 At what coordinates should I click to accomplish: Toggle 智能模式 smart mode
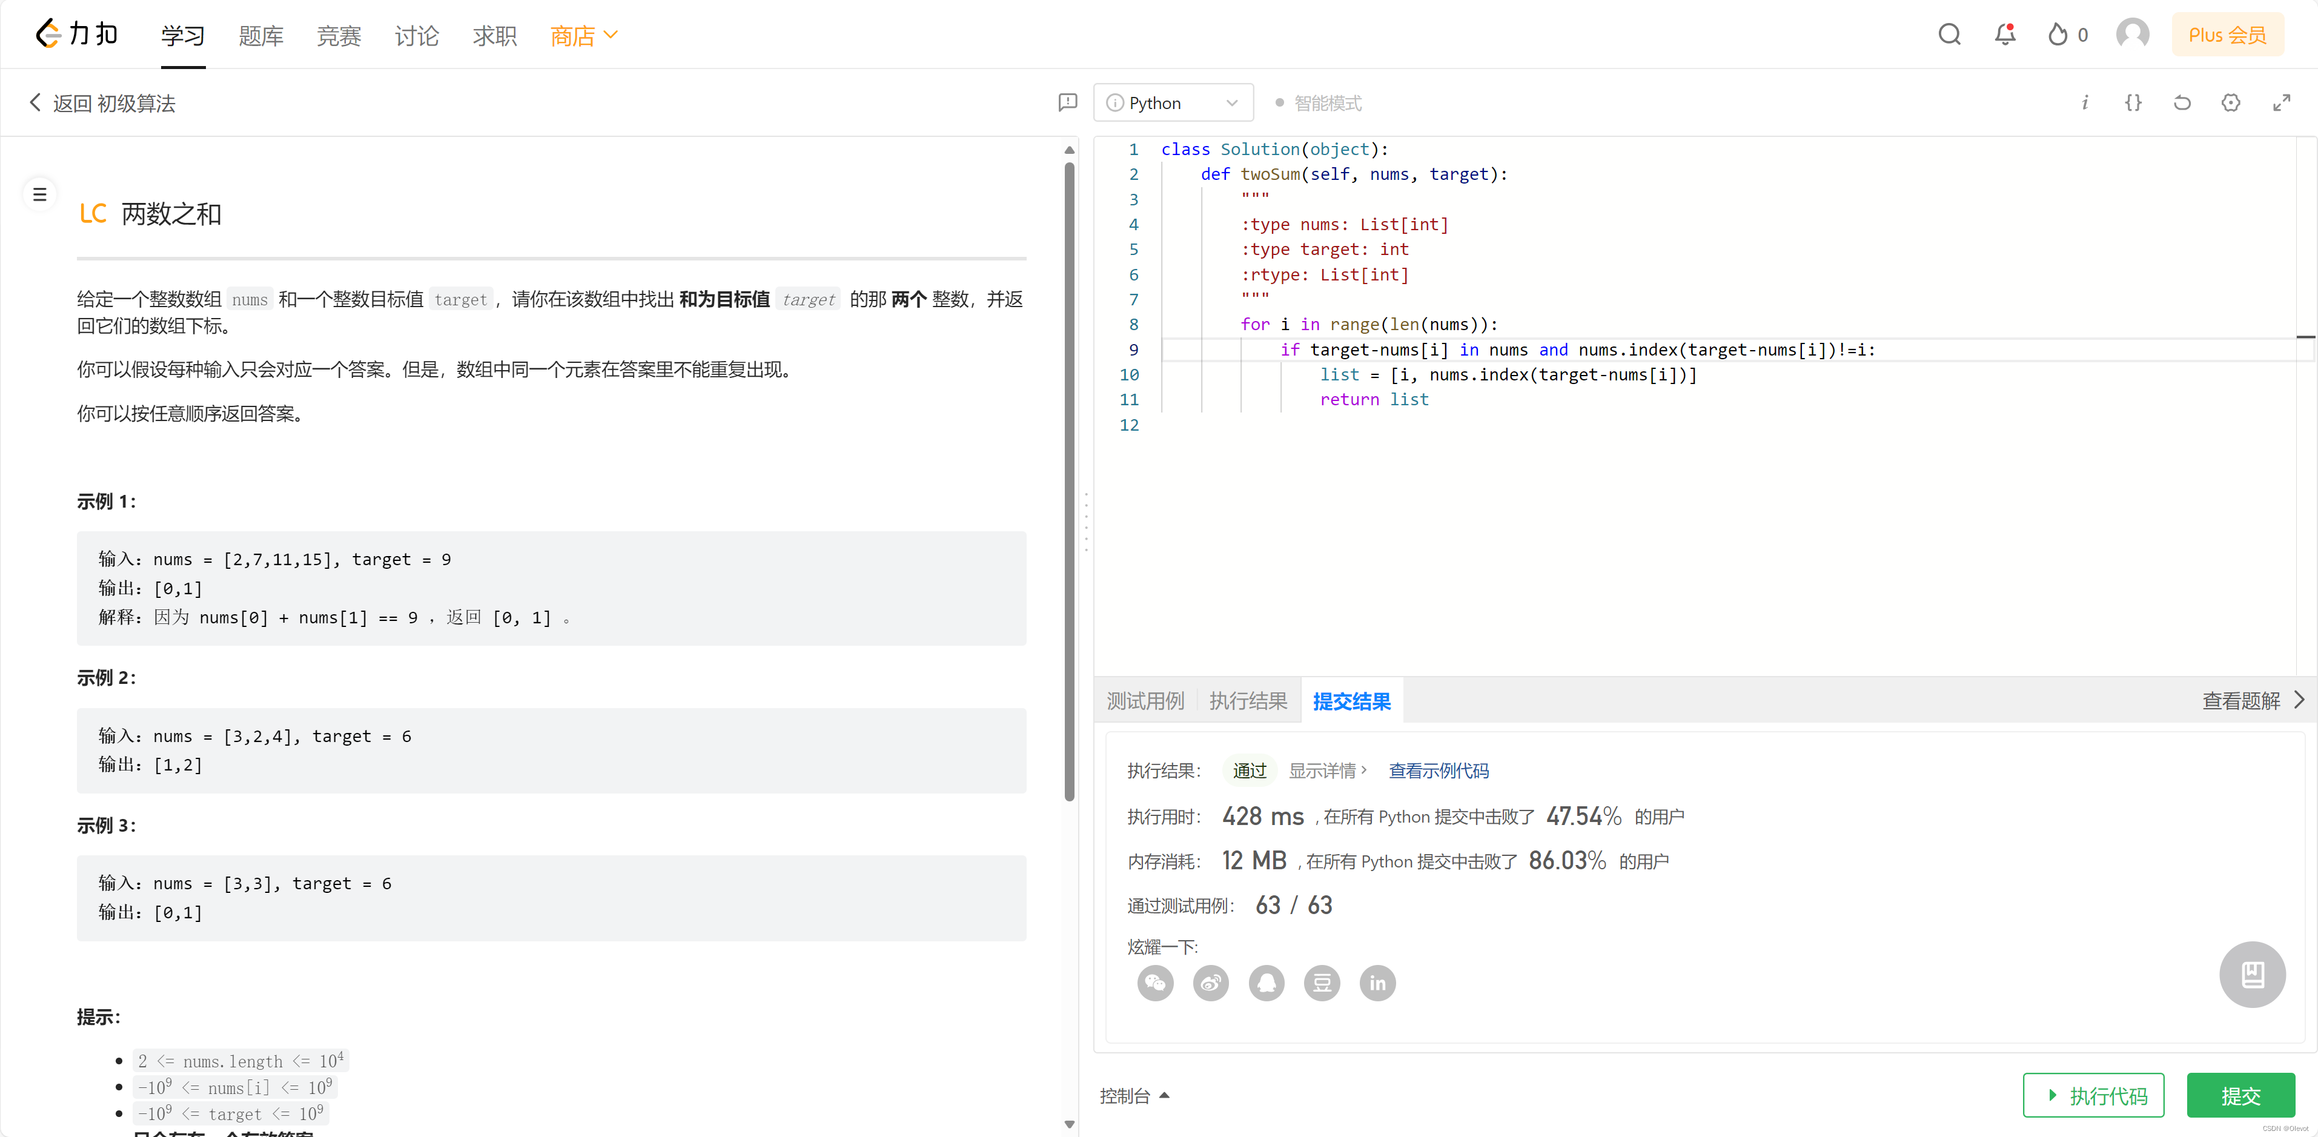coord(1318,102)
